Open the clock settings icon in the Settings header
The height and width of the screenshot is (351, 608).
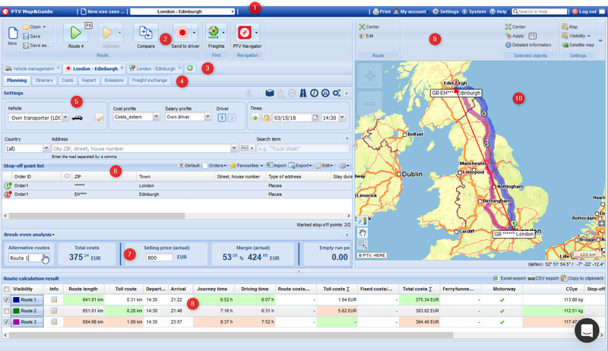(x=314, y=93)
